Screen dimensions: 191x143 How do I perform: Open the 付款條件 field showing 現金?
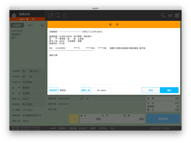[x=33, y=77]
